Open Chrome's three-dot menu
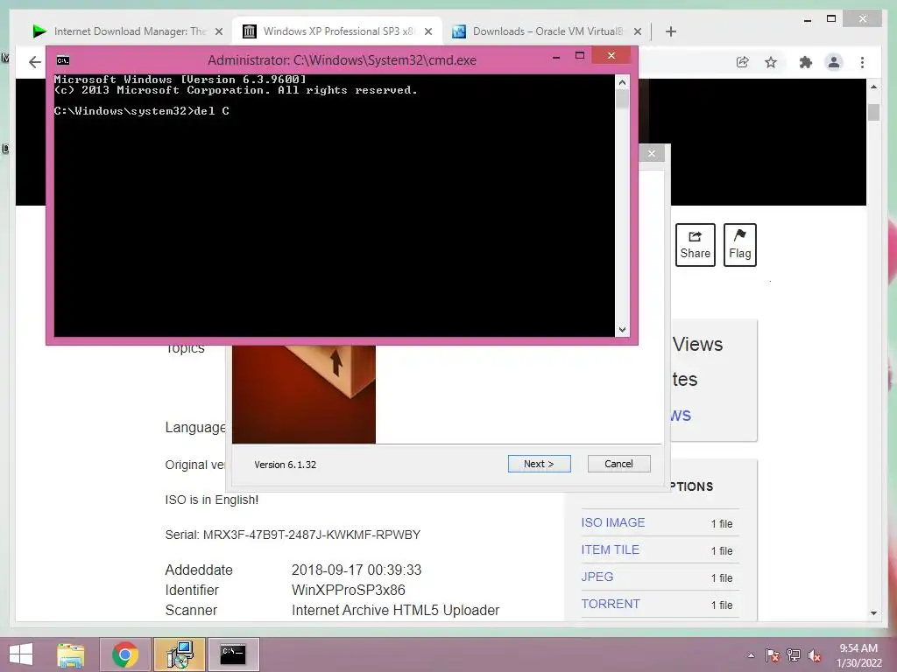 click(x=862, y=62)
